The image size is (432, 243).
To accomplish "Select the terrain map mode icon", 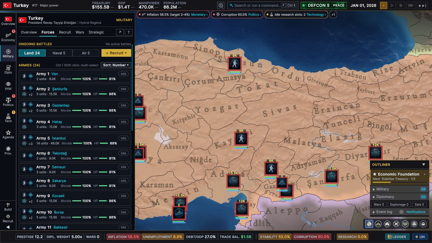I will (378, 224).
